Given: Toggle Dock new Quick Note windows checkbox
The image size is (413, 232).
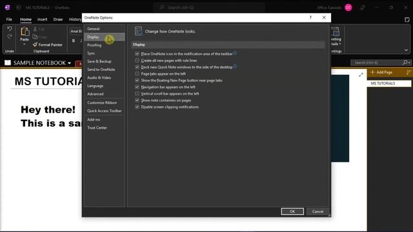Looking at the screenshot, I should 137,67.
